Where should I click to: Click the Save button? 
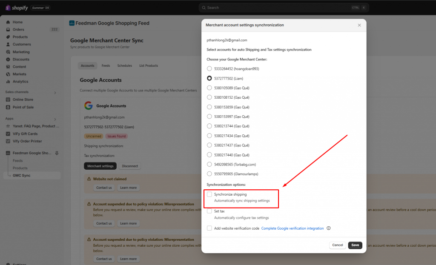click(x=355, y=245)
